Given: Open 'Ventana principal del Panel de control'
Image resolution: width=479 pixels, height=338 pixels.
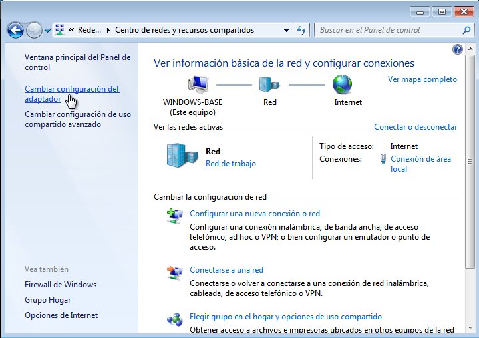Looking at the screenshot, I should pyautogui.click(x=78, y=62).
